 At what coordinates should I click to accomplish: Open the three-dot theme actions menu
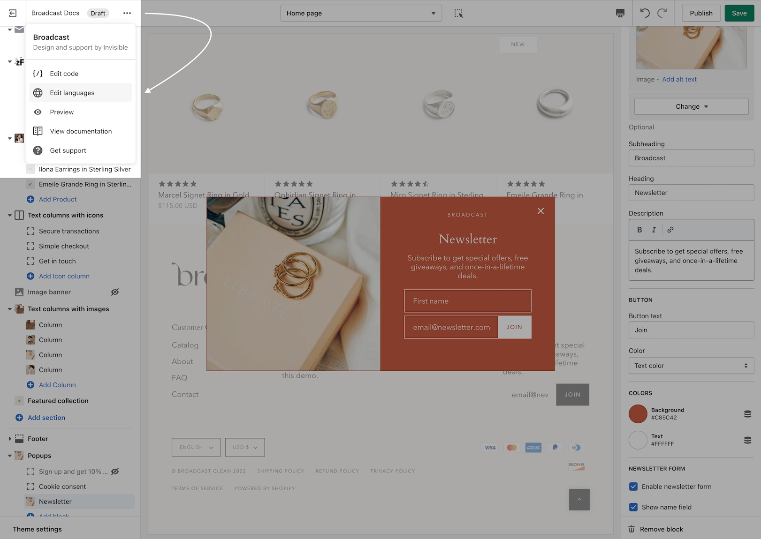[x=127, y=13]
